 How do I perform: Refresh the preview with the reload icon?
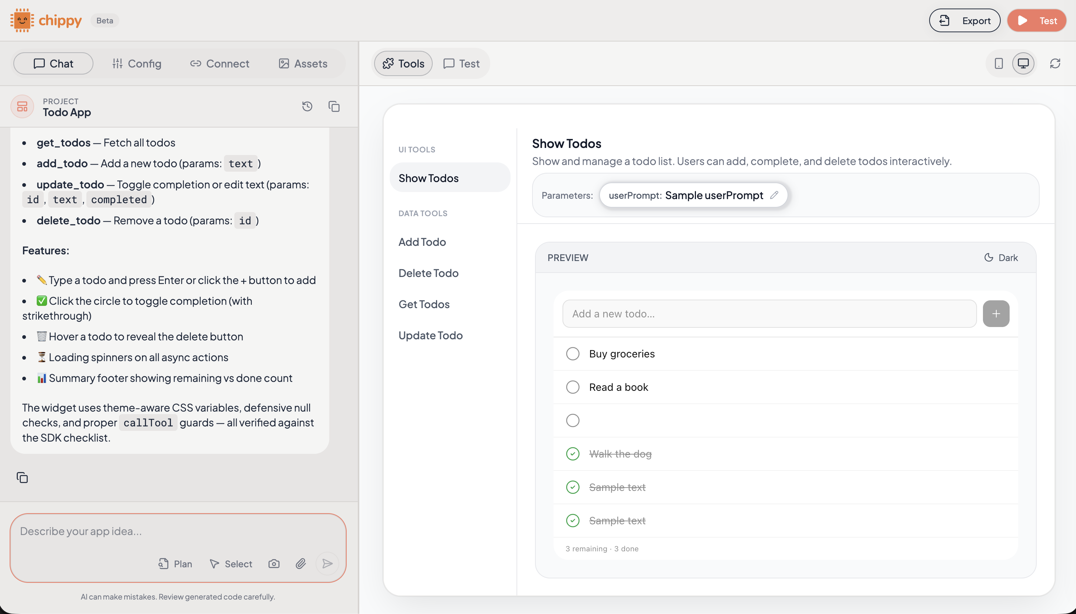(1055, 63)
